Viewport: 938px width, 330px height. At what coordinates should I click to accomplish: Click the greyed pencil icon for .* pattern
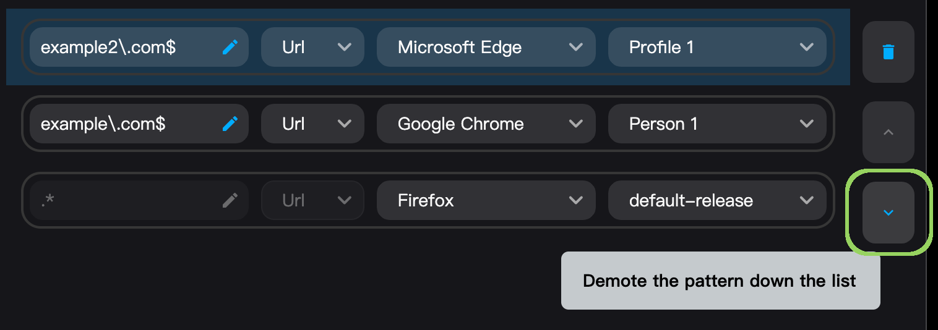click(x=230, y=200)
